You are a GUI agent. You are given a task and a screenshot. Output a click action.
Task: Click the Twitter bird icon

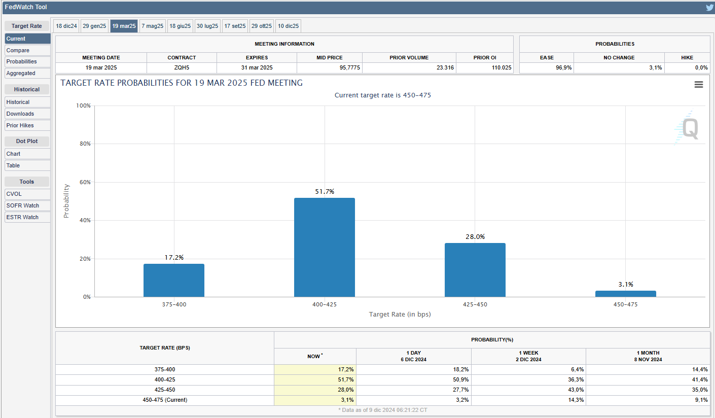coord(709,8)
